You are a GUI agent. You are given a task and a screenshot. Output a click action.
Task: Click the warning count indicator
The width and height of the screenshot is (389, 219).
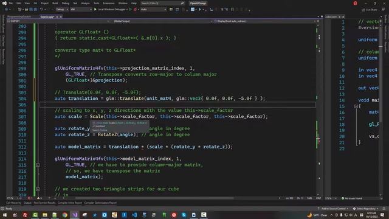39,198
